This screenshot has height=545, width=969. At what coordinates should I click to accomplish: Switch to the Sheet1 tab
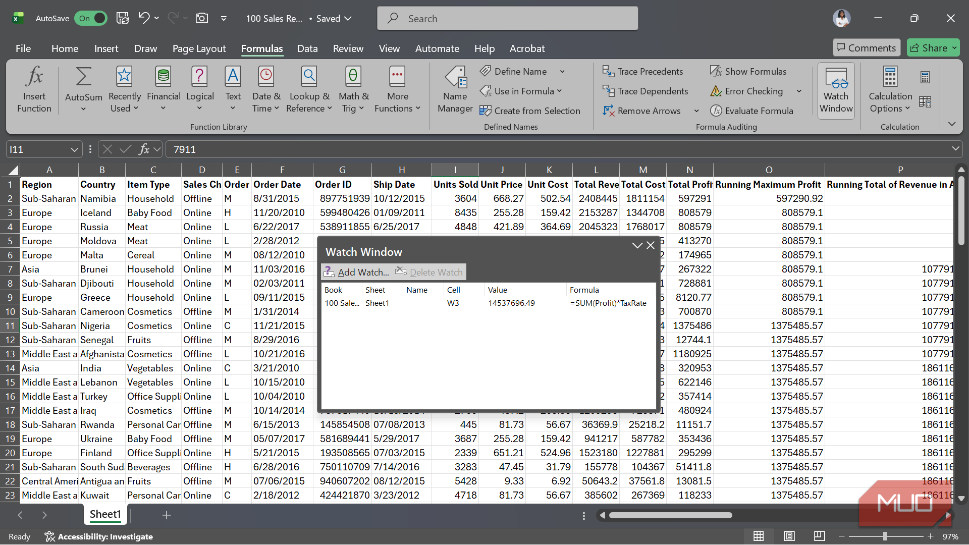[105, 514]
